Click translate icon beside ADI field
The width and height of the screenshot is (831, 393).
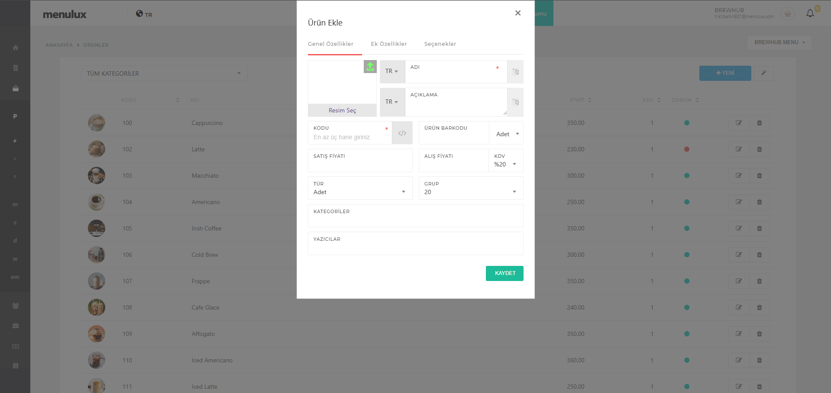pos(515,72)
